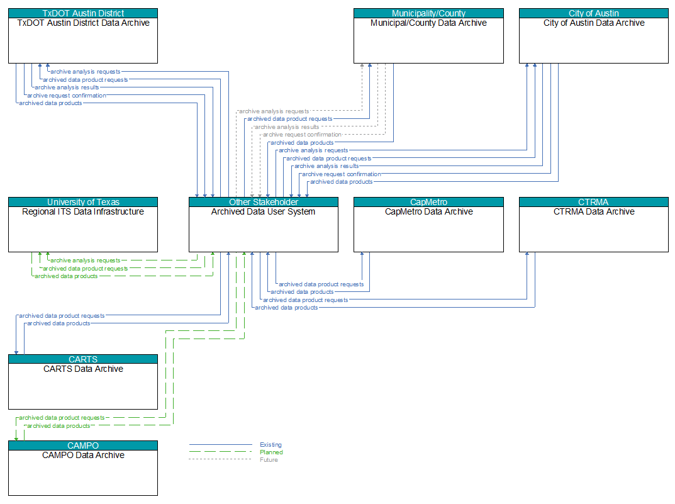Screen dimensions: 675x504
Task: Click CAMPO Data Archive text
Action: 83,455
